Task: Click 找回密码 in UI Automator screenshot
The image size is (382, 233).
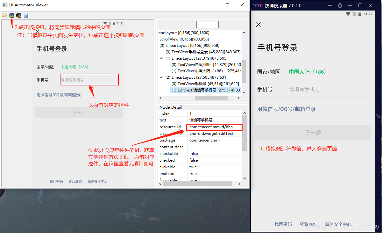Action: (x=56, y=182)
